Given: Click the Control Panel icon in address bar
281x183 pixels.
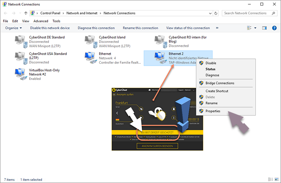Looking at the screenshot, I should coord(32,13).
